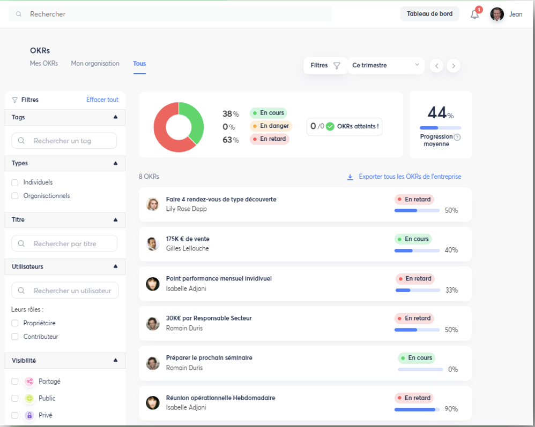This screenshot has height=427, width=535.
Task: Click the Rechercher un utilisateur field
Action: (x=65, y=291)
